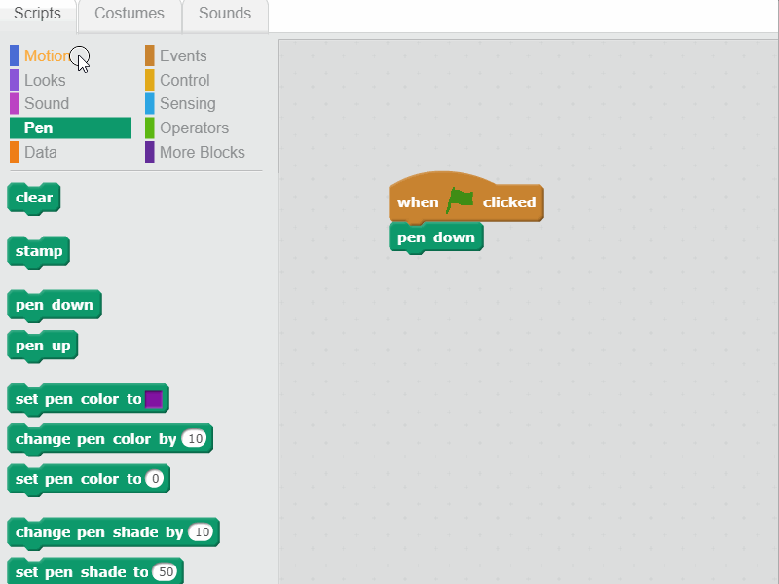The height and width of the screenshot is (584, 779).
Task: Click the pen down block in script area
Action: pos(436,237)
